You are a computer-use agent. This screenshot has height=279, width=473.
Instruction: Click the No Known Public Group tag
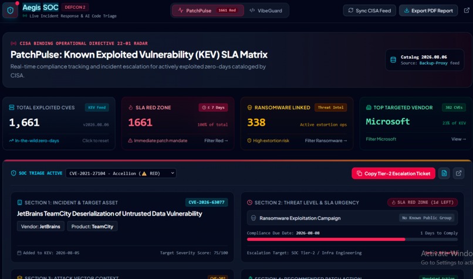pos(427,218)
